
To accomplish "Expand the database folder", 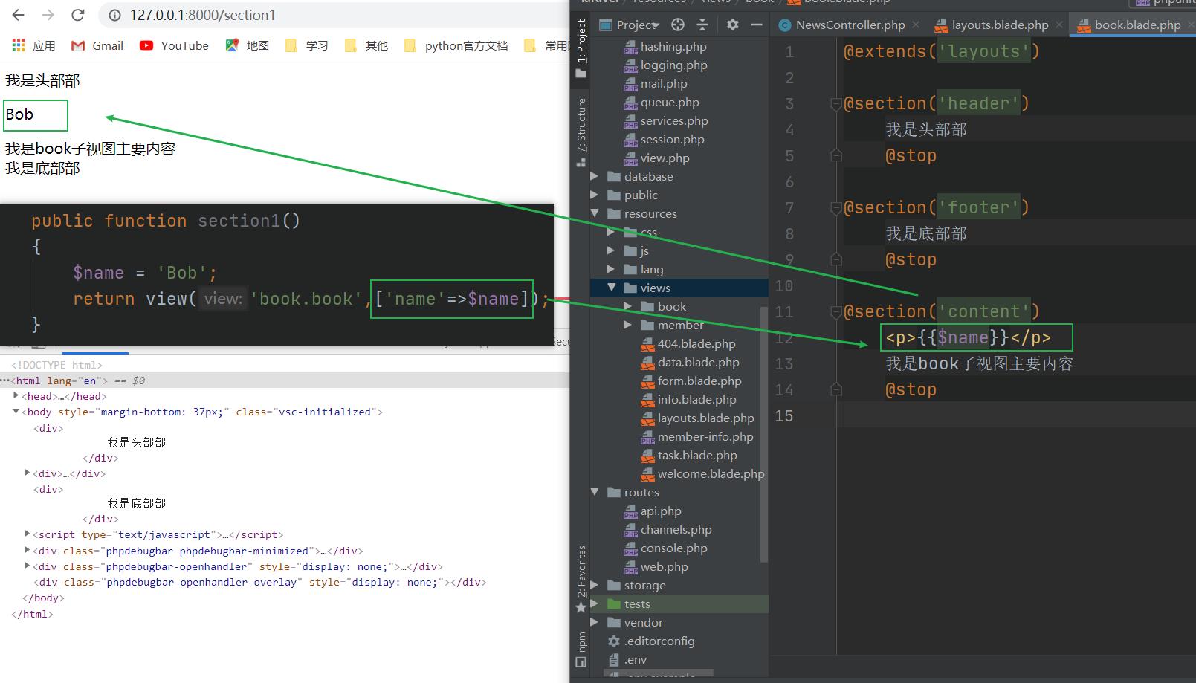I will 594,176.
